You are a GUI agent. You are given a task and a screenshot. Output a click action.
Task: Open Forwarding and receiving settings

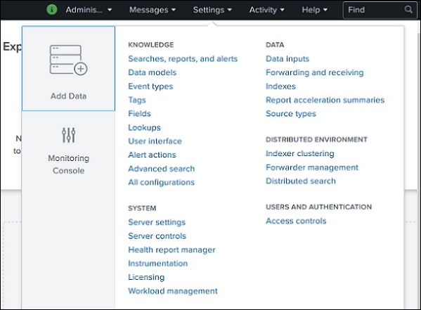(x=314, y=72)
